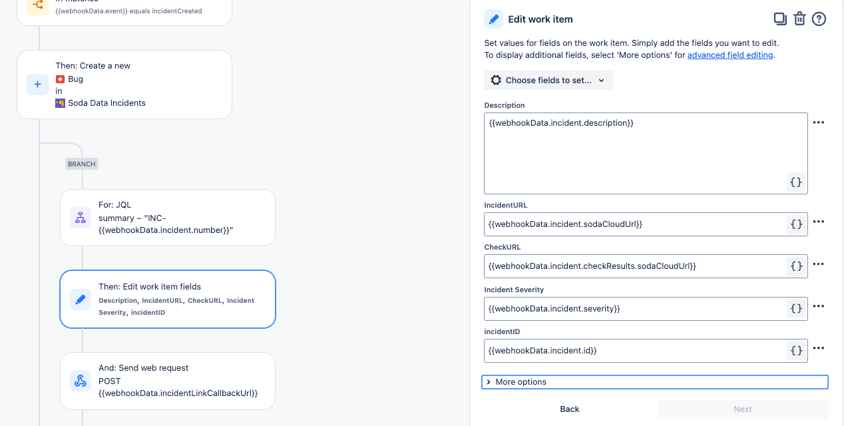Click smart value braces for Incident Severity
This screenshot has height=426, width=844.
coord(795,309)
